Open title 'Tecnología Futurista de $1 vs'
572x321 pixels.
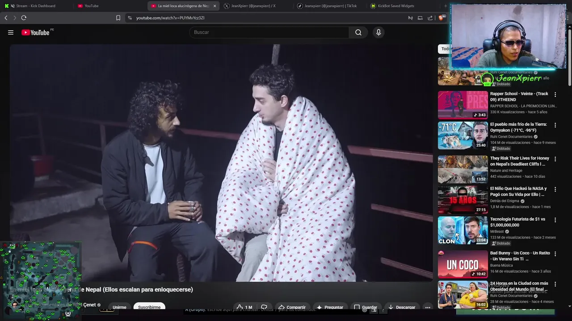coord(517,222)
